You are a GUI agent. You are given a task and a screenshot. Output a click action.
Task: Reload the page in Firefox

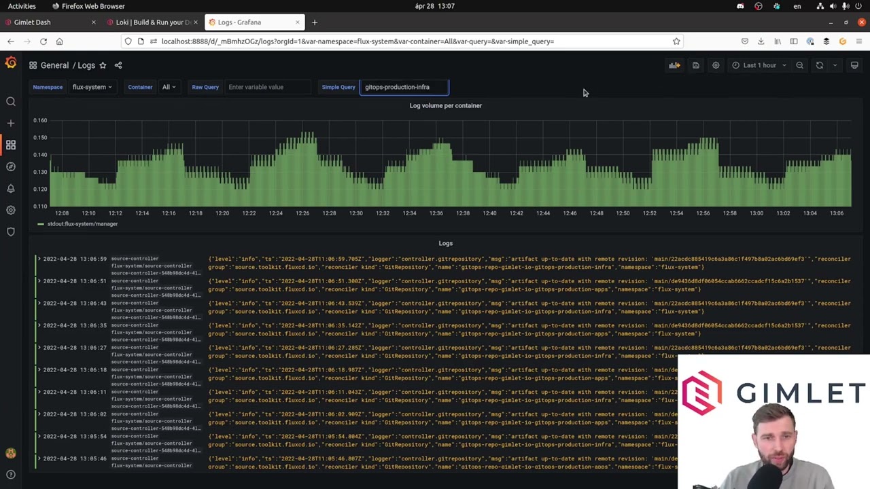(x=43, y=41)
